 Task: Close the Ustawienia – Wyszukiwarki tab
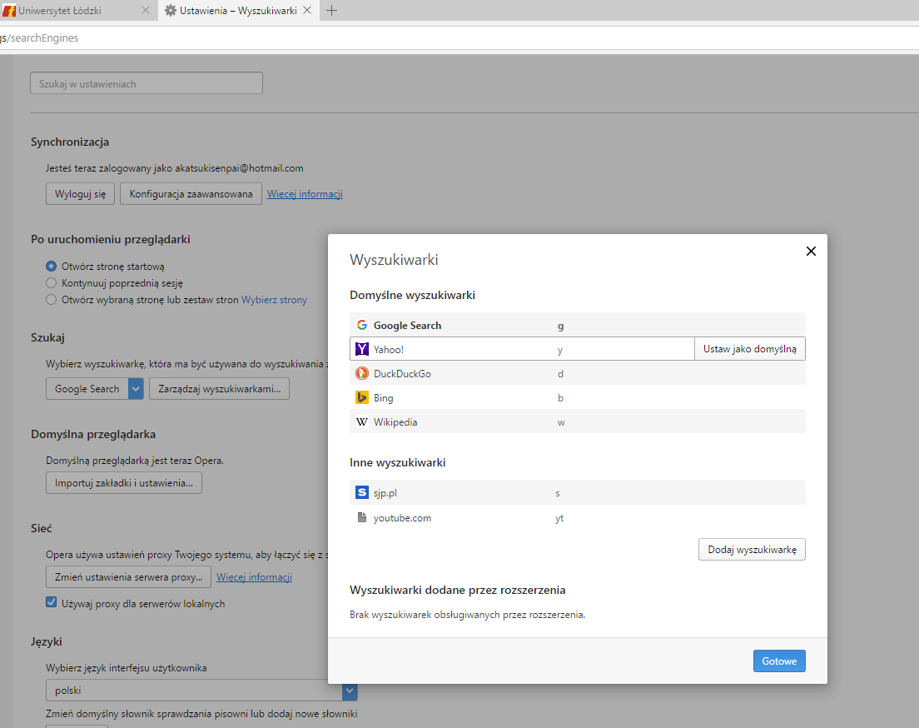[x=307, y=11]
